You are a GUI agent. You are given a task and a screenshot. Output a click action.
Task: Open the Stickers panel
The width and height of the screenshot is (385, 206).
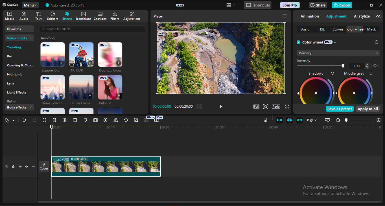point(53,16)
